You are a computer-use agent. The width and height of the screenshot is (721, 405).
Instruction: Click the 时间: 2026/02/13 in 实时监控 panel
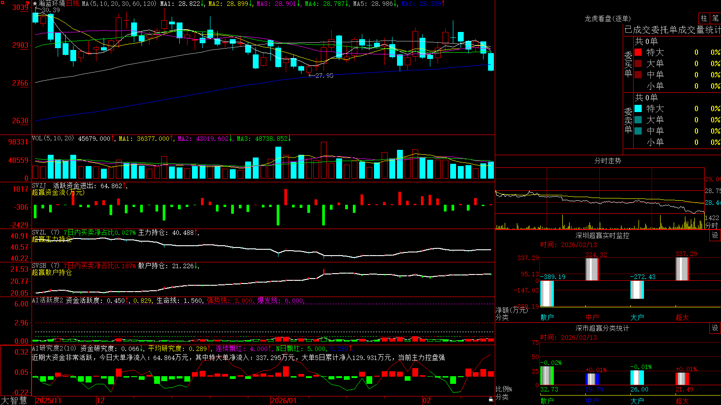pos(568,245)
